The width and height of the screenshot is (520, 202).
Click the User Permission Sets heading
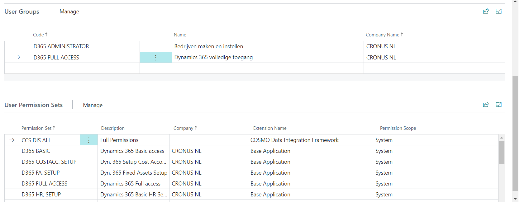(x=34, y=105)
